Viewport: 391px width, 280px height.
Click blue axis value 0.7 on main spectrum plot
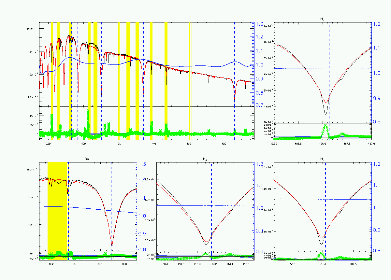tap(260, 105)
